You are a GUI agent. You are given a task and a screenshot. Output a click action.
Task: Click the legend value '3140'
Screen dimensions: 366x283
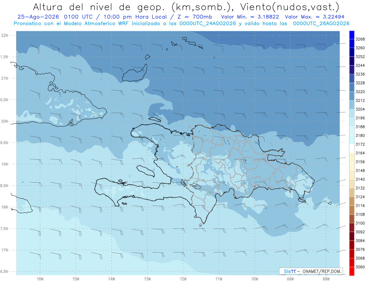tap(360, 179)
